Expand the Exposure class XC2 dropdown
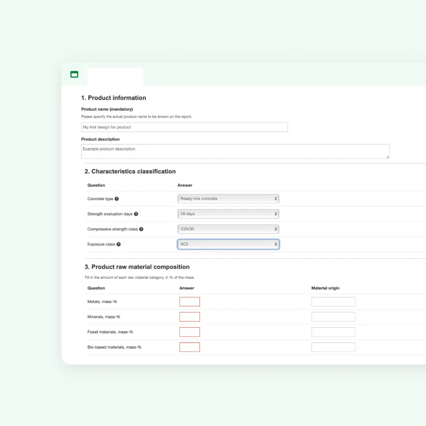Viewport: 426px width, 426px height. pyautogui.click(x=228, y=244)
